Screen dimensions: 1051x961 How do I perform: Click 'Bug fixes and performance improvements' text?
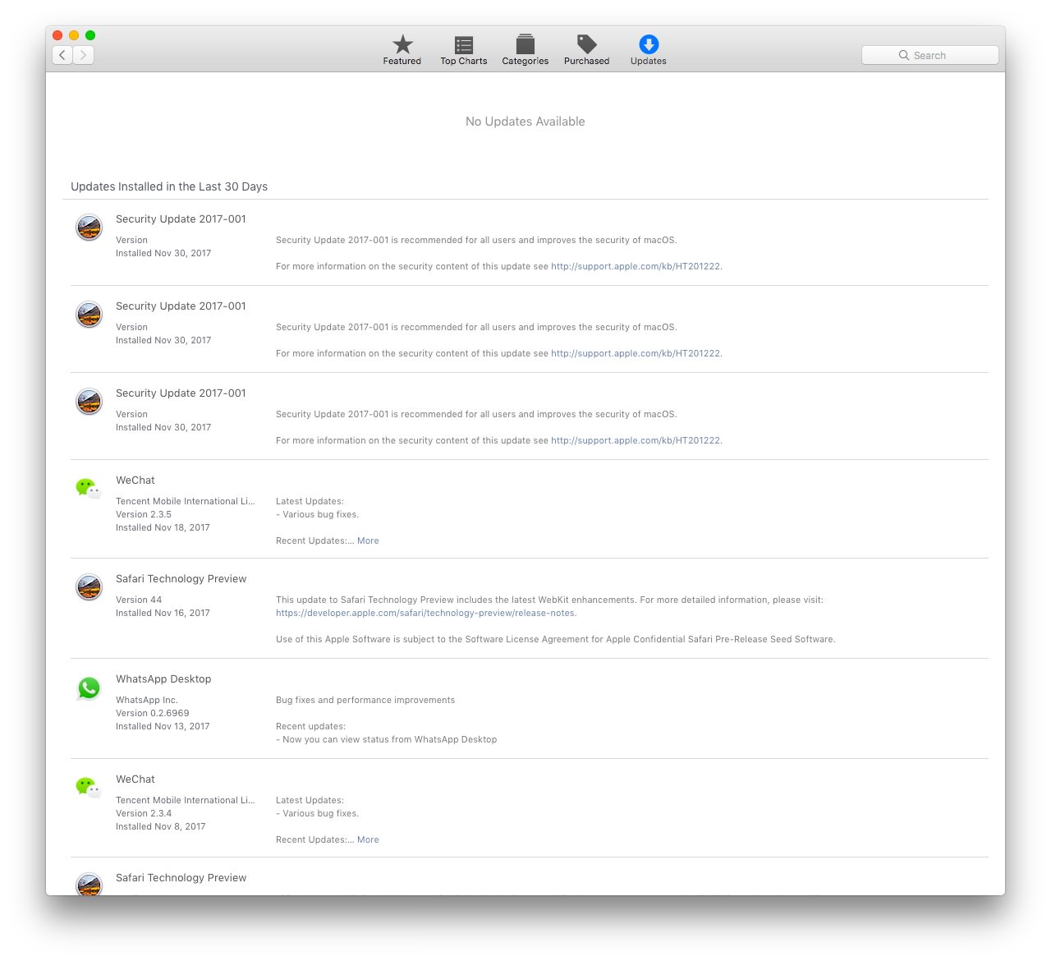click(x=365, y=700)
